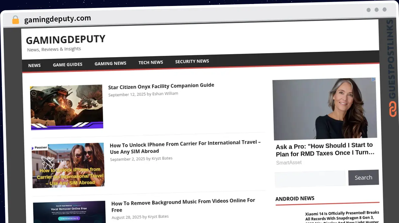Click the Eshan William author link
The image size is (399, 223).
[x=165, y=94]
